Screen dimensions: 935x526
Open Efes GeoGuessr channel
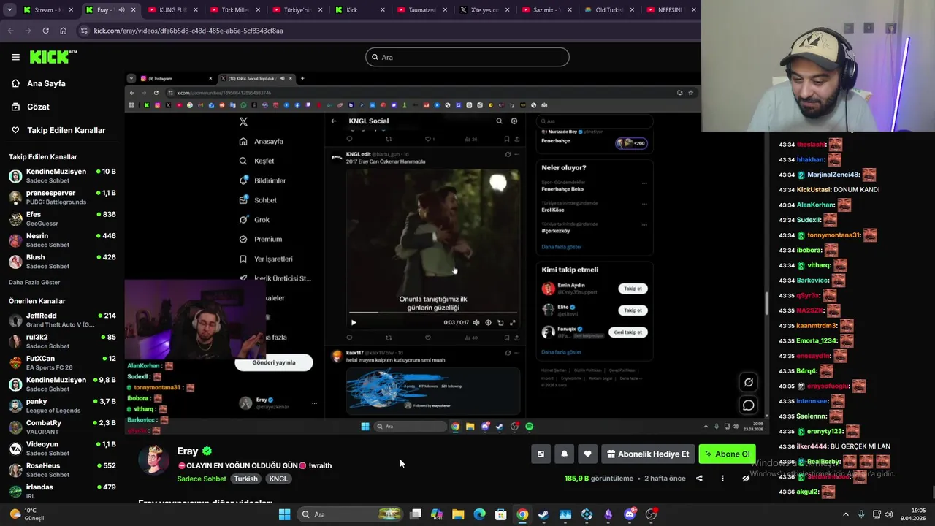62,218
